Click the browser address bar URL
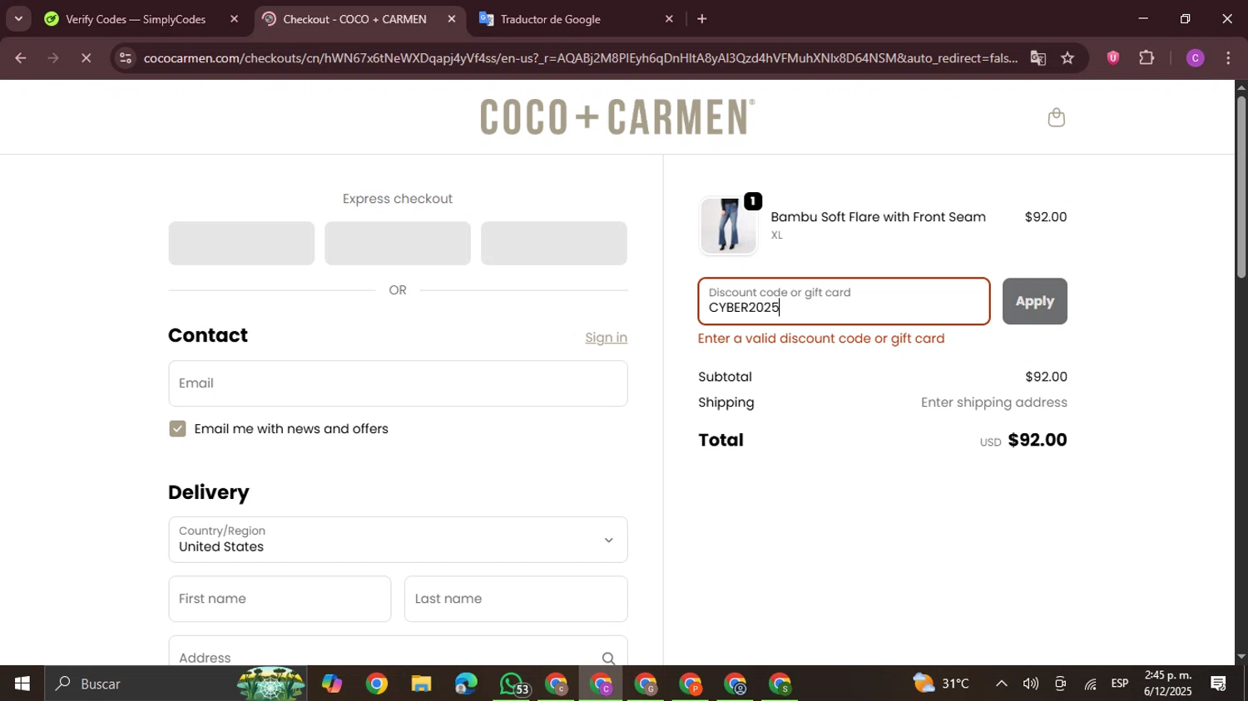 (x=580, y=58)
